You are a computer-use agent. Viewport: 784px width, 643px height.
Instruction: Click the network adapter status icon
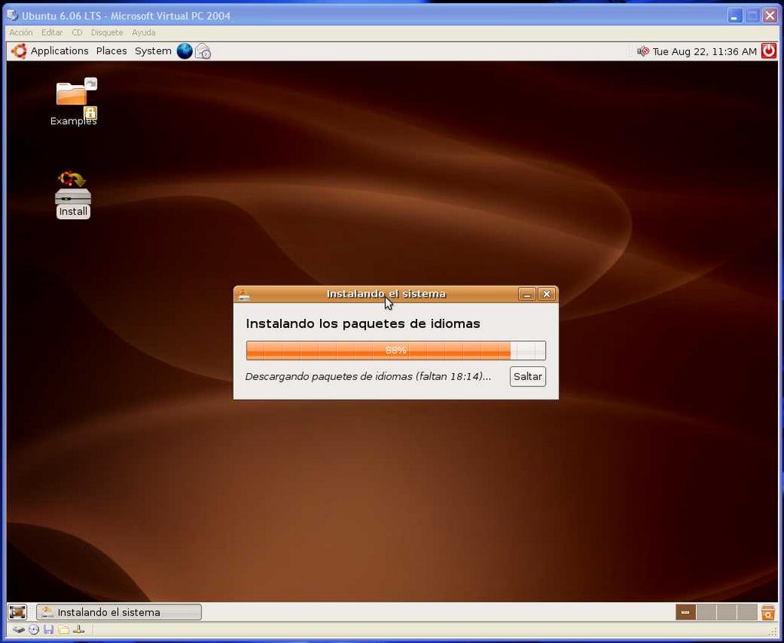79,630
